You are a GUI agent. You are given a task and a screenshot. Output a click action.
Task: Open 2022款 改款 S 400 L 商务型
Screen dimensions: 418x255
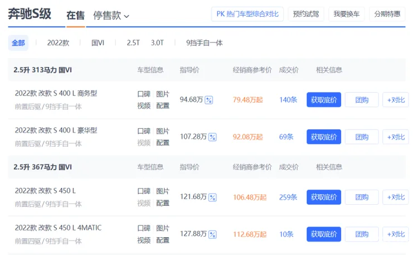[56, 93]
